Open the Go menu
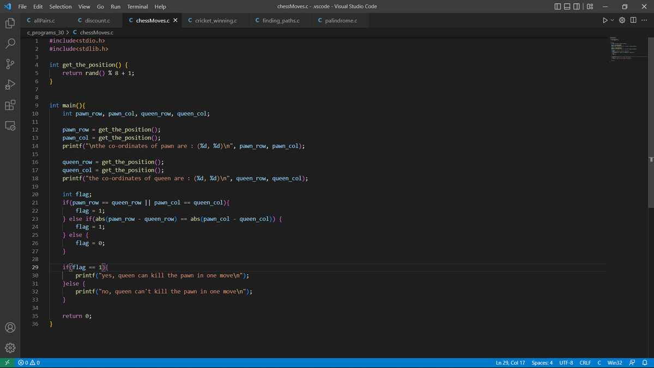This screenshot has height=368, width=654. pyautogui.click(x=100, y=7)
